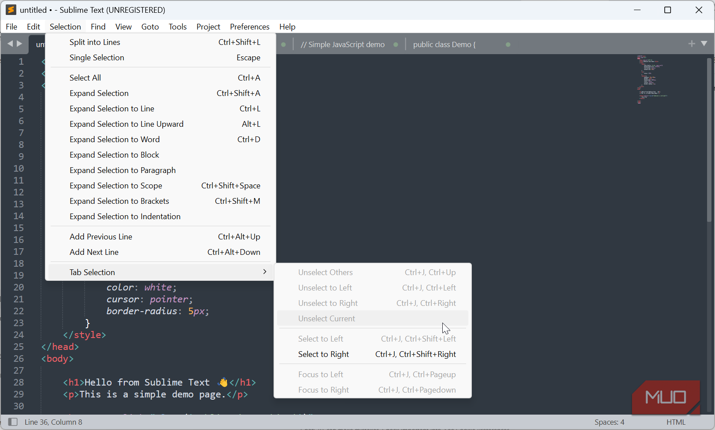Click the new tab plus icon

click(692, 43)
